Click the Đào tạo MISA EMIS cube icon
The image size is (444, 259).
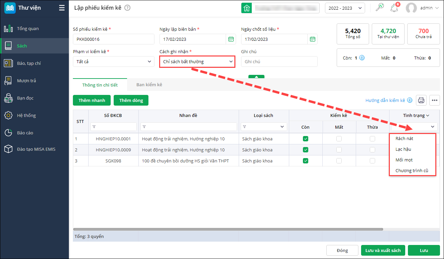click(x=8, y=149)
